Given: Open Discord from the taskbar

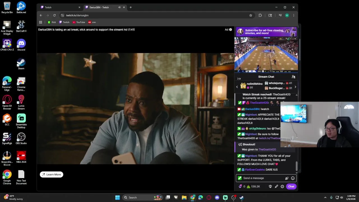Looking at the screenshot, I should [x=217, y=198].
